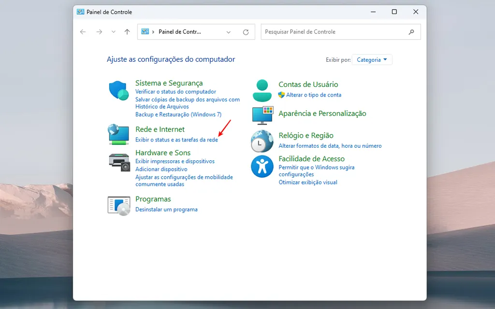Select Otimizar exibição visual

tap(307, 183)
